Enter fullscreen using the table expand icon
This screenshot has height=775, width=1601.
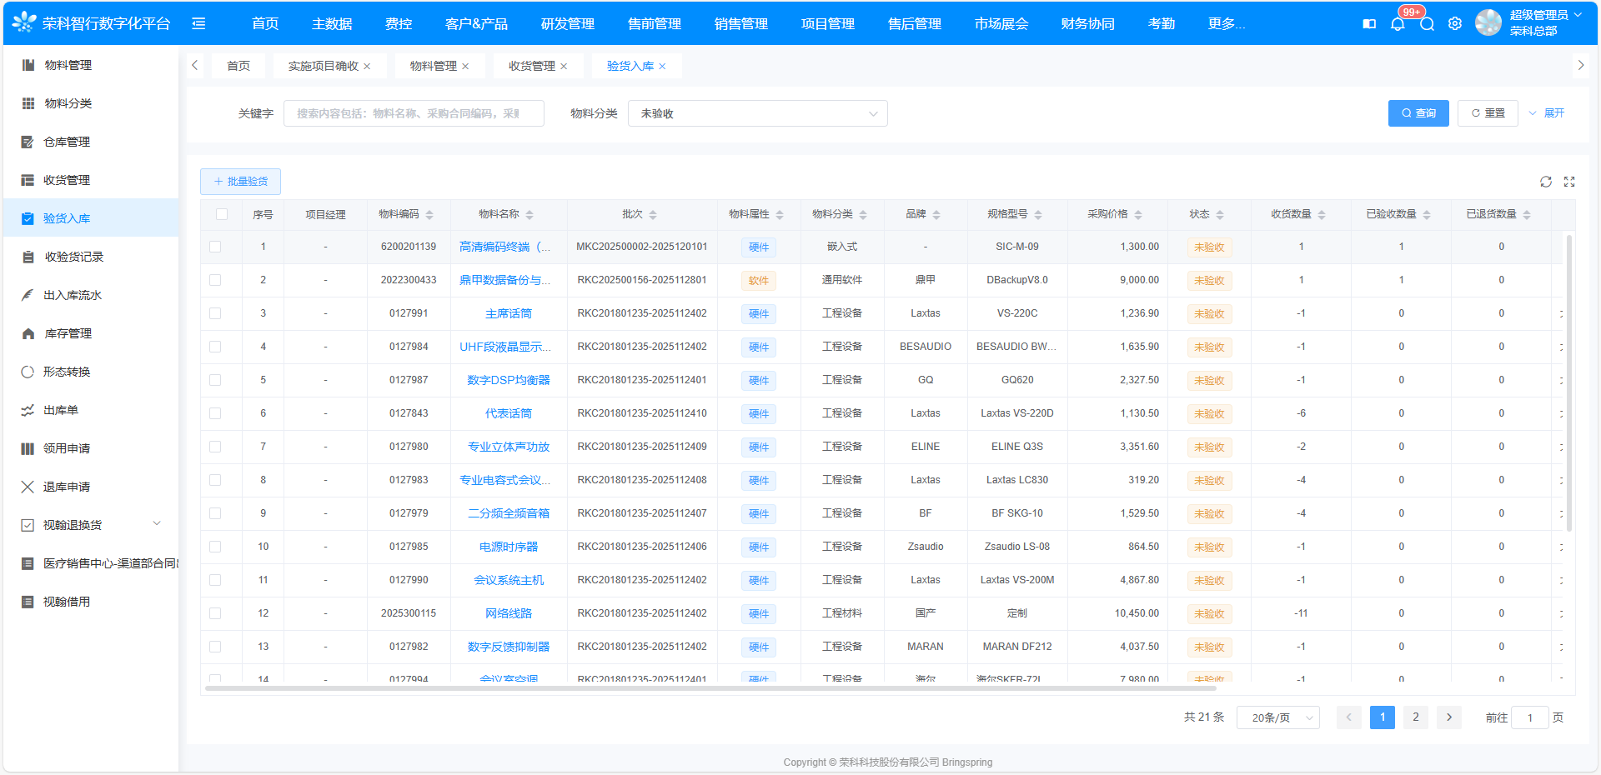[1569, 182]
